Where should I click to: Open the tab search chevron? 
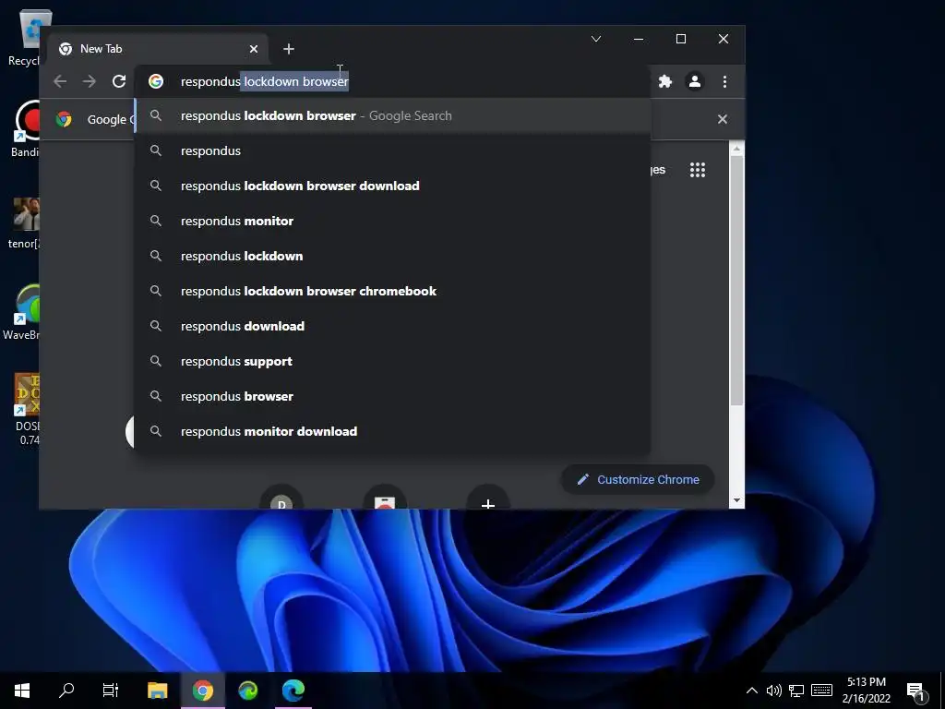point(596,39)
